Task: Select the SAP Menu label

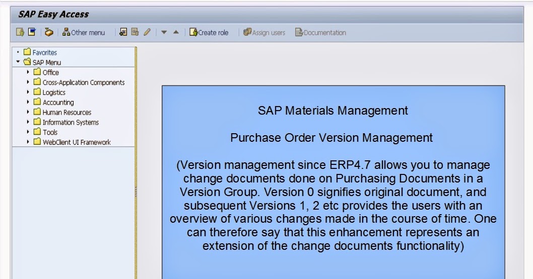Action: pyautogui.click(x=46, y=62)
